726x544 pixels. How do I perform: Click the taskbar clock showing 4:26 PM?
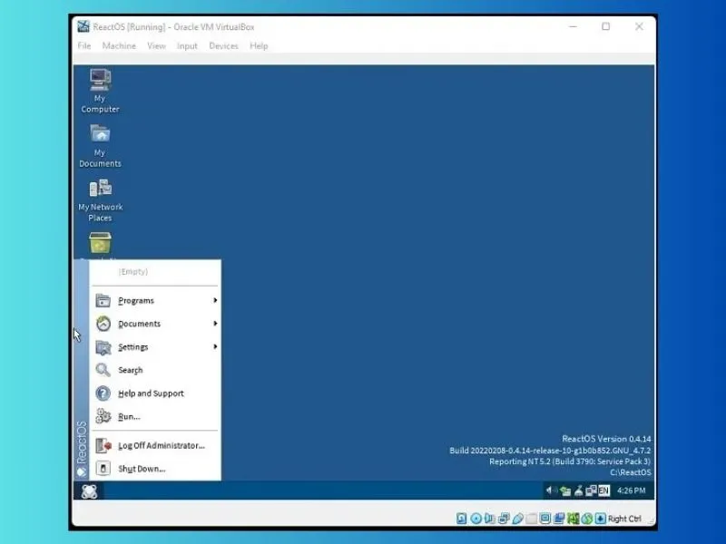631,491
